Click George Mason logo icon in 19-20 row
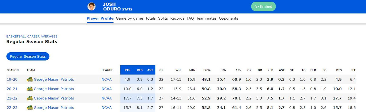 (29, 80)
